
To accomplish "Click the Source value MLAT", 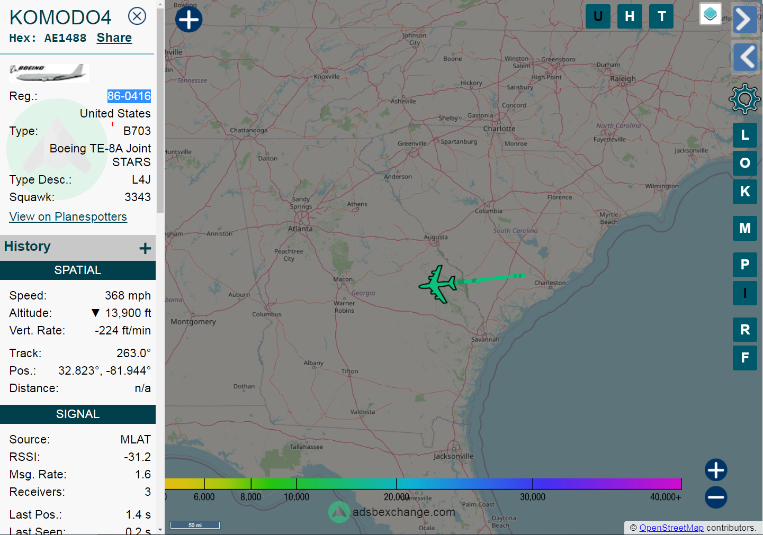I will pos(136,439).
